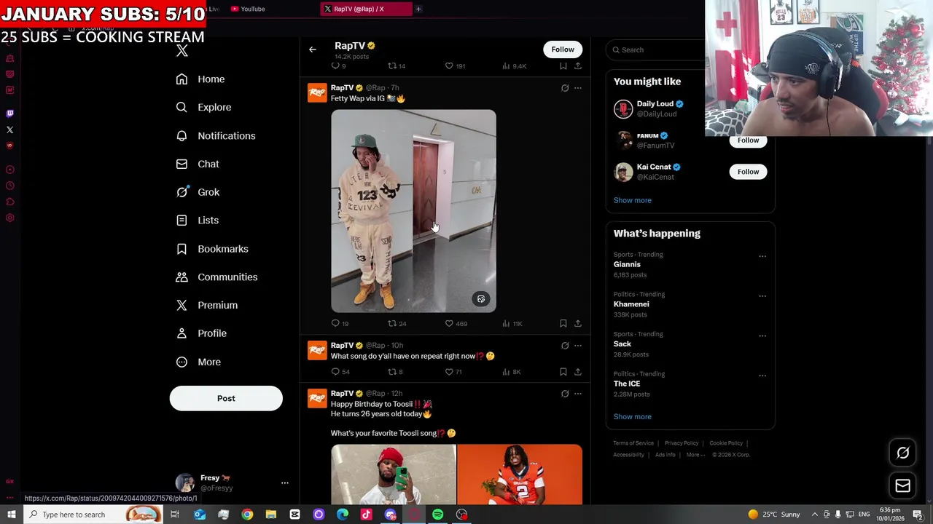Open Google Chrome from the taskbar

coord(247,515)
